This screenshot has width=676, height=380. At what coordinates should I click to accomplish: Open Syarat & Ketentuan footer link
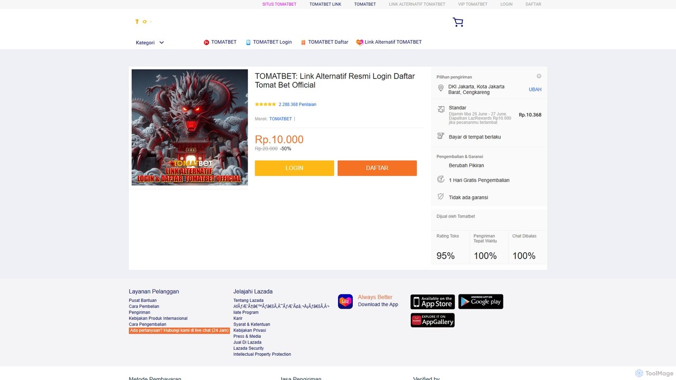coord(252,325)
